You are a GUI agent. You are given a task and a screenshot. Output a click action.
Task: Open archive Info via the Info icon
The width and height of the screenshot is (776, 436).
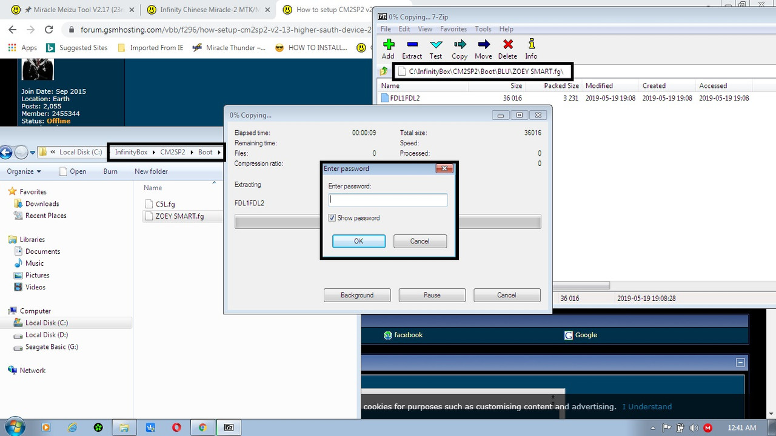(x=530, y=48)
